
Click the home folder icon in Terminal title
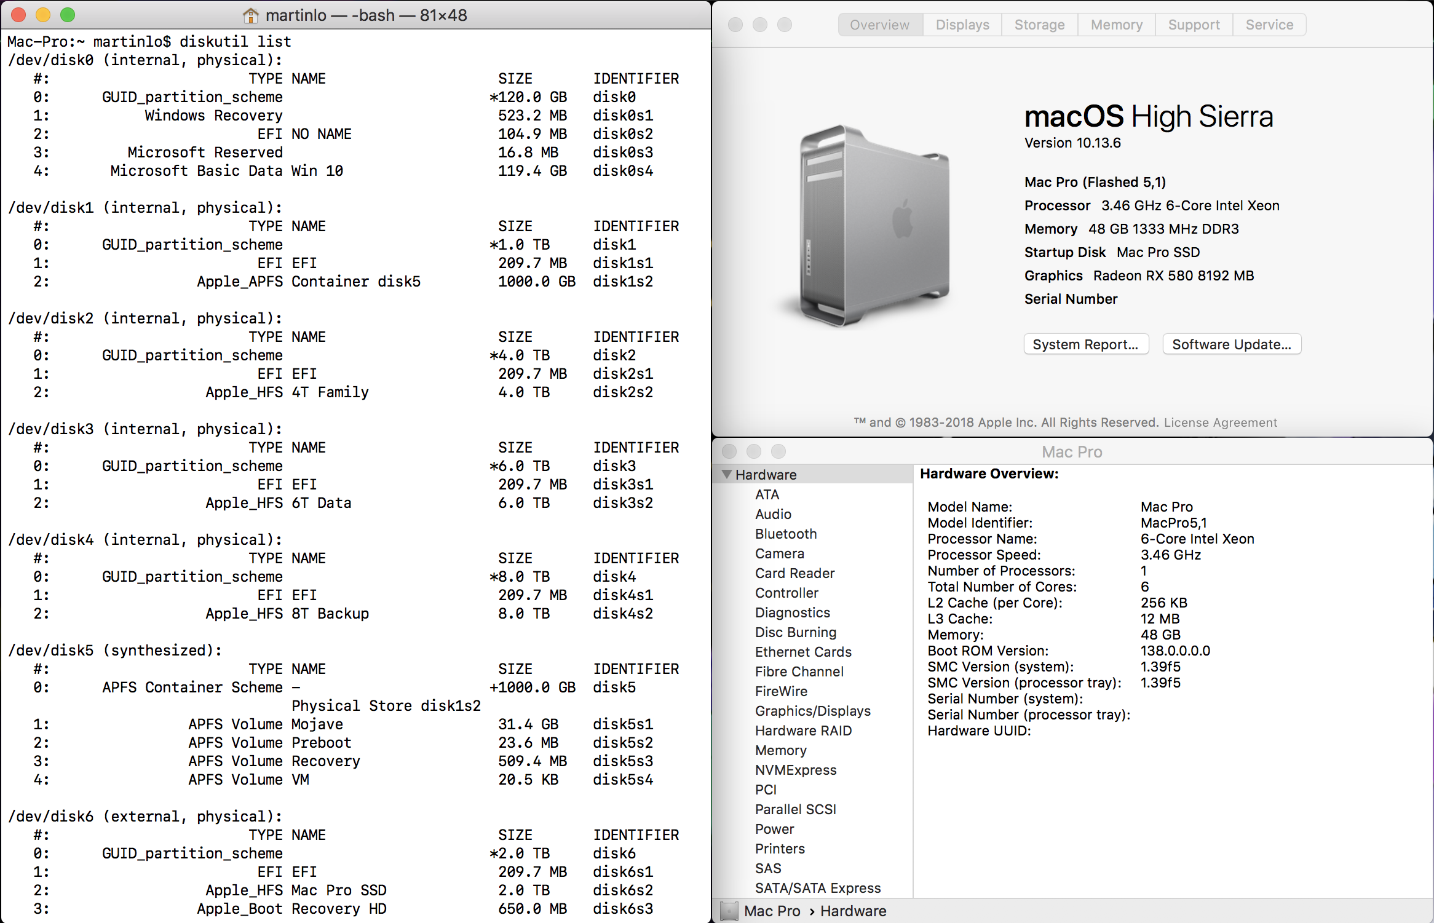(250, 15)
